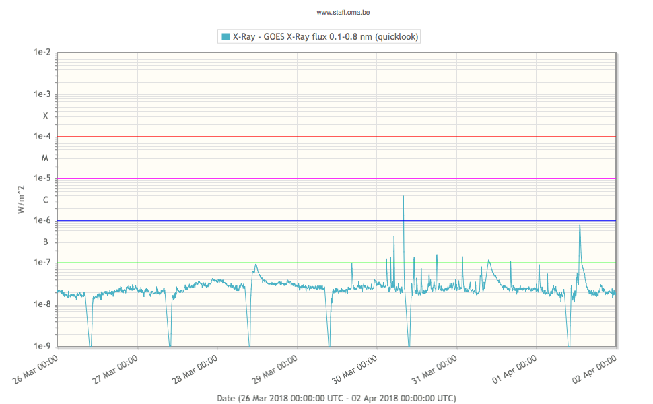Select the '01 Apr 00:00' axis label
The height and width of the screenshot is (404, 653).
point(515,370)
